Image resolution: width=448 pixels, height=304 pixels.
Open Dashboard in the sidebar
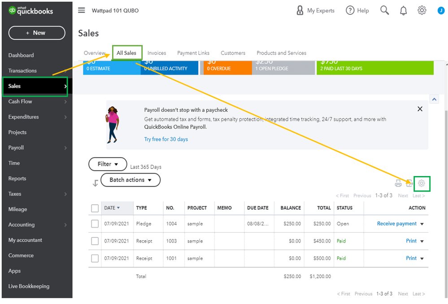point(21,55)
